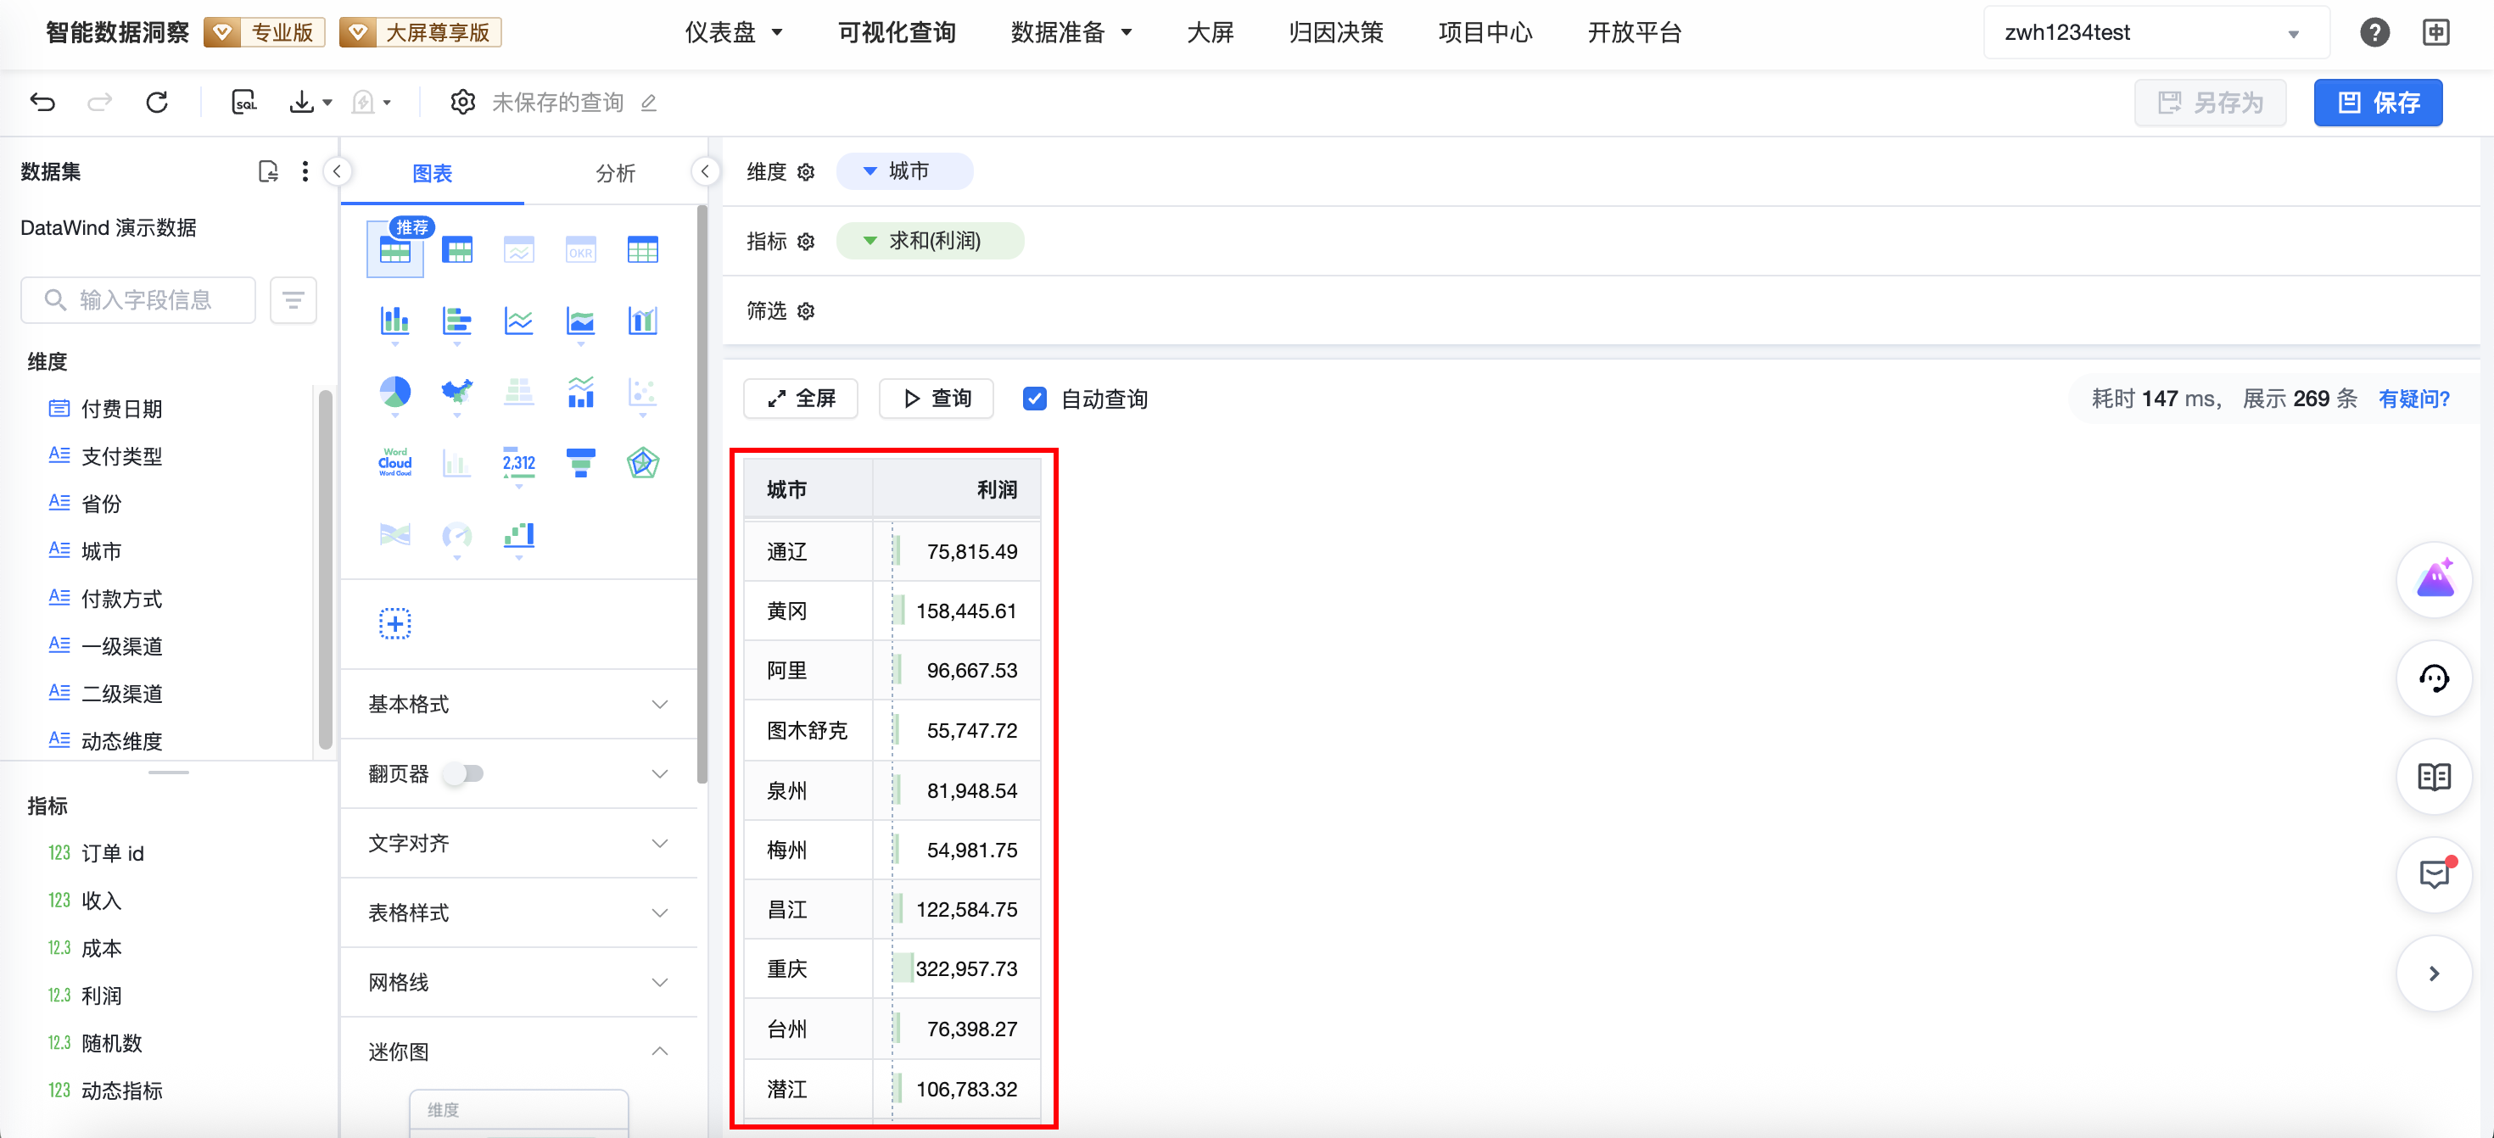Pick the radar chart icon
Screen dimensions: 2494x1138
tap(642, 462)
